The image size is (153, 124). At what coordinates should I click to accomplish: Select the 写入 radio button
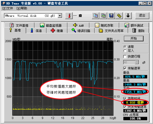coord(125,51)
